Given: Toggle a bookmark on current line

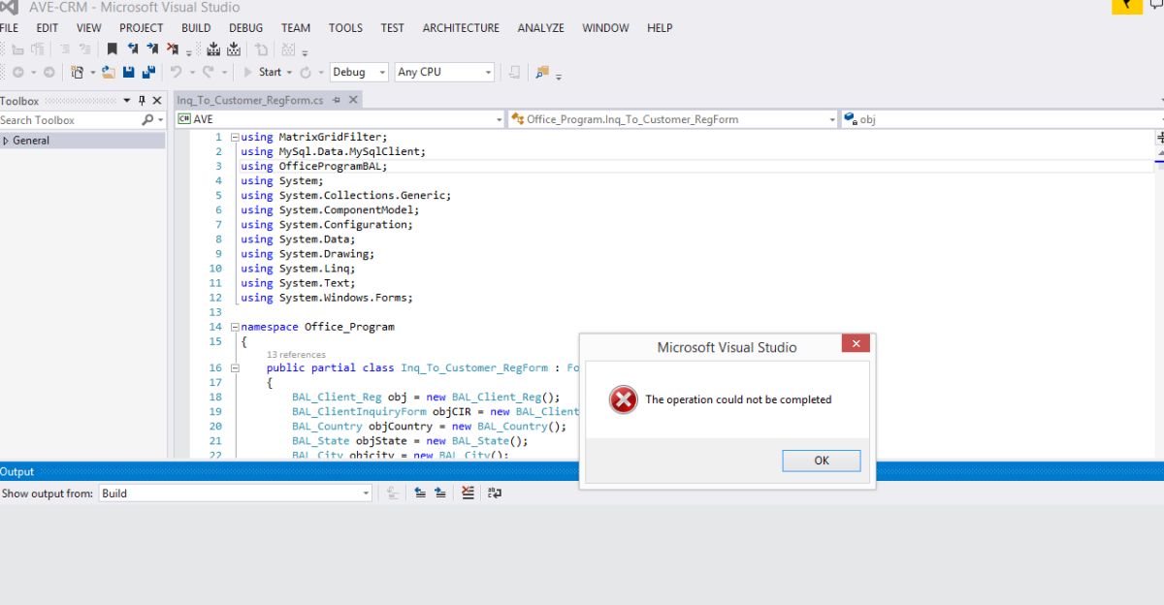Looking at the screenshot, I should pyautogui.click(x=113, y=48).
